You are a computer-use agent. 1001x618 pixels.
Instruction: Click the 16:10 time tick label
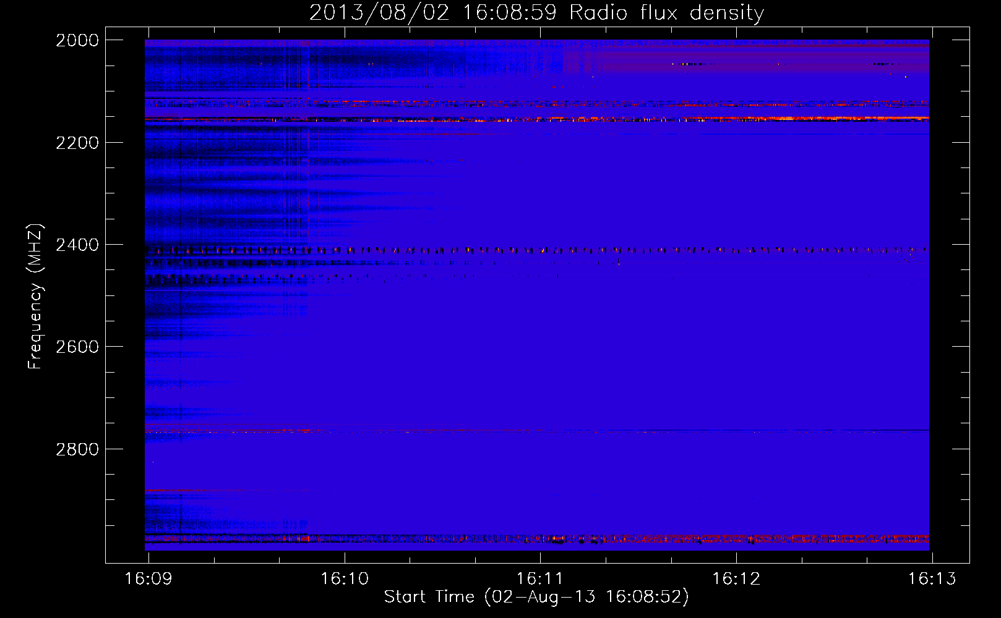[x=345, y=579]
